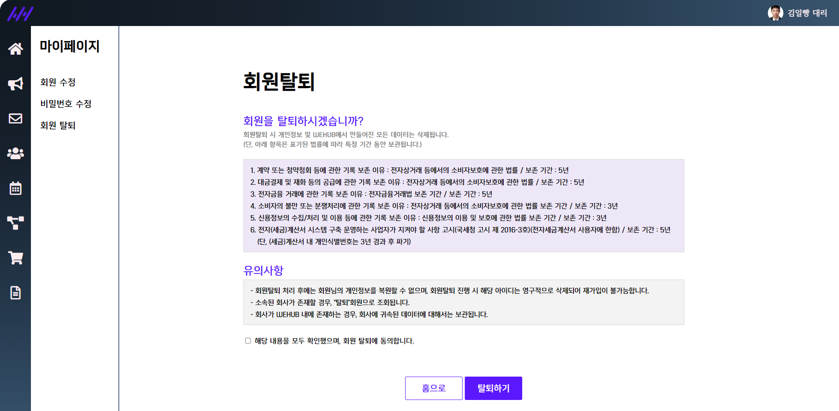Viewport: 839px width, 411px height.
Task: Click the 마이페이지 heading
Action: [x=70, y=46]
